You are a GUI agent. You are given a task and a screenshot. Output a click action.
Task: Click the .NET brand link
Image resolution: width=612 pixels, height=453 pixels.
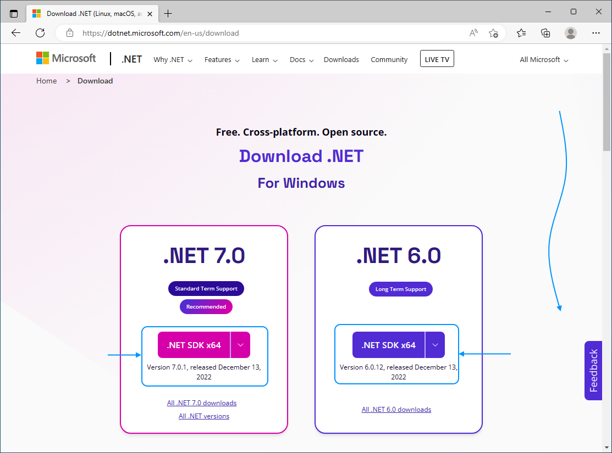(131, 59)
